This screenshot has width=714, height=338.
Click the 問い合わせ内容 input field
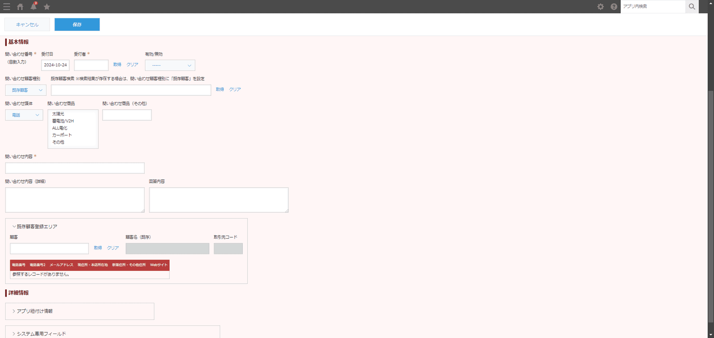click(75, 168)
